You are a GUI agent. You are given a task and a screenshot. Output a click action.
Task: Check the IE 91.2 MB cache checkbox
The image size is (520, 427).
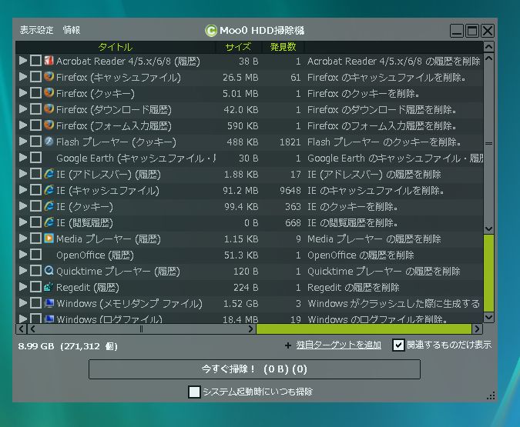(x=35, y=190)
